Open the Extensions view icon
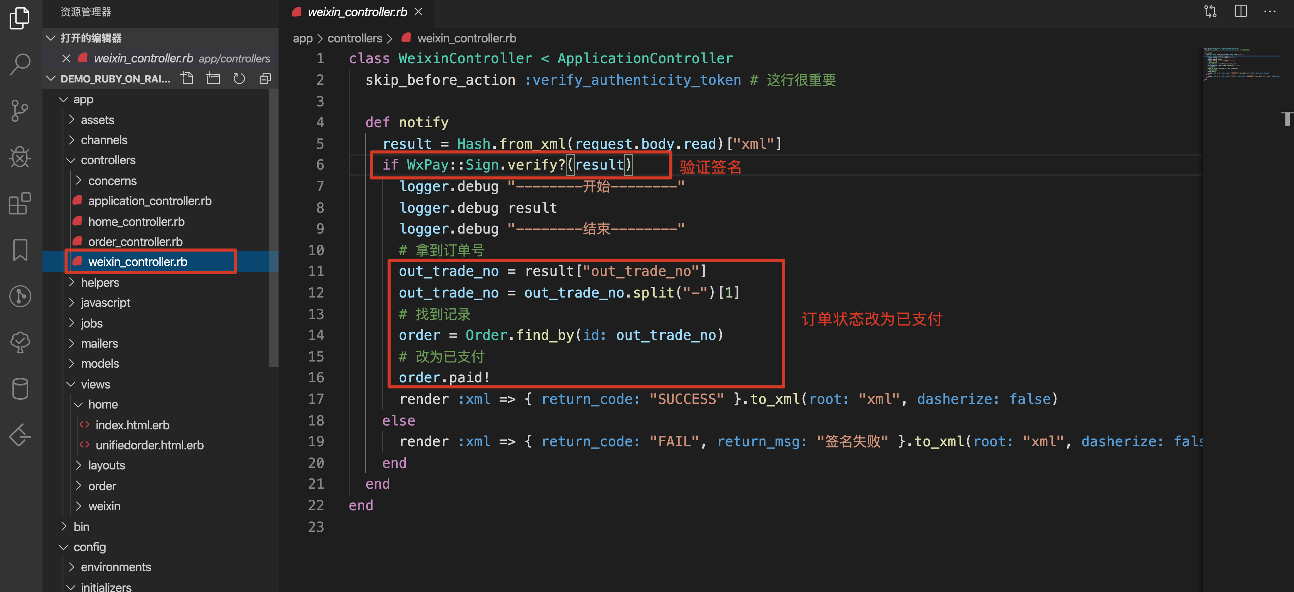 click(x=20, y=203)
